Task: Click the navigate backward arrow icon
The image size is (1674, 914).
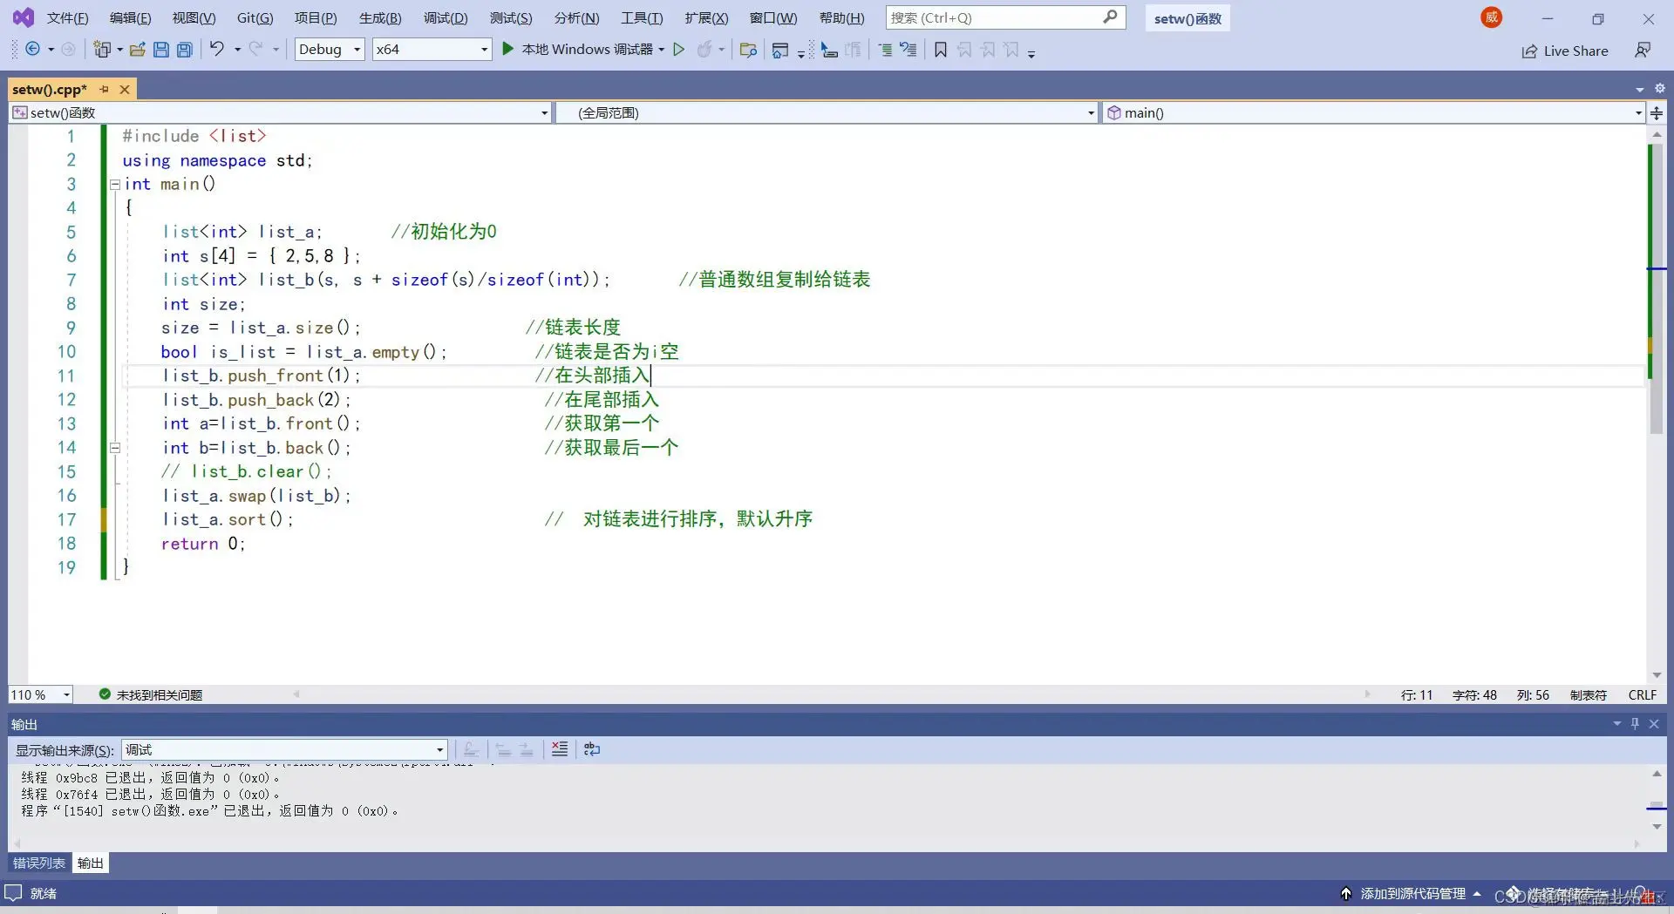Action: click(x=32, y=50)
